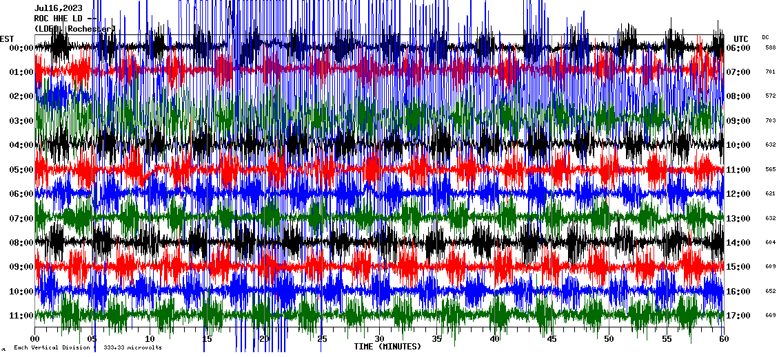The width and height of the screenshot is (779, 357).
Task: Click the 60 minute tick label
Action: point(723,338)
